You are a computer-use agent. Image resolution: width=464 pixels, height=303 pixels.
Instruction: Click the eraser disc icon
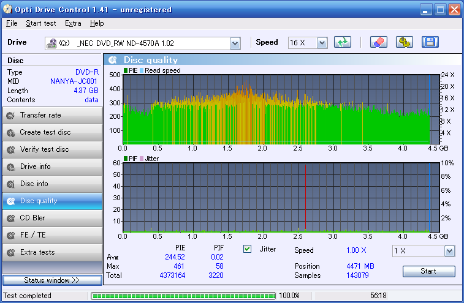coord(378,42)
